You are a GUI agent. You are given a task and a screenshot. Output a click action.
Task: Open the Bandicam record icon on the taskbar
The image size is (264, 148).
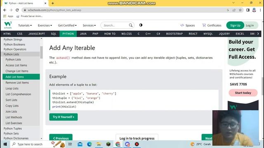(x=137, y=144)
